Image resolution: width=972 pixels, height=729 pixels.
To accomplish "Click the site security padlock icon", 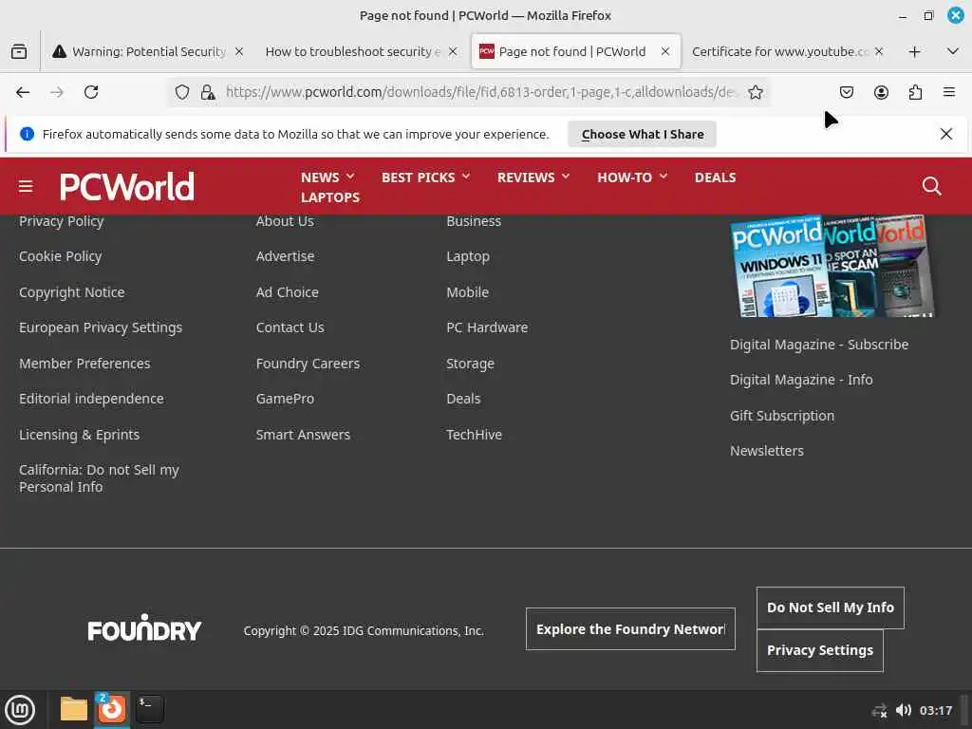I will pyautogui.click(x=208, y=92).
